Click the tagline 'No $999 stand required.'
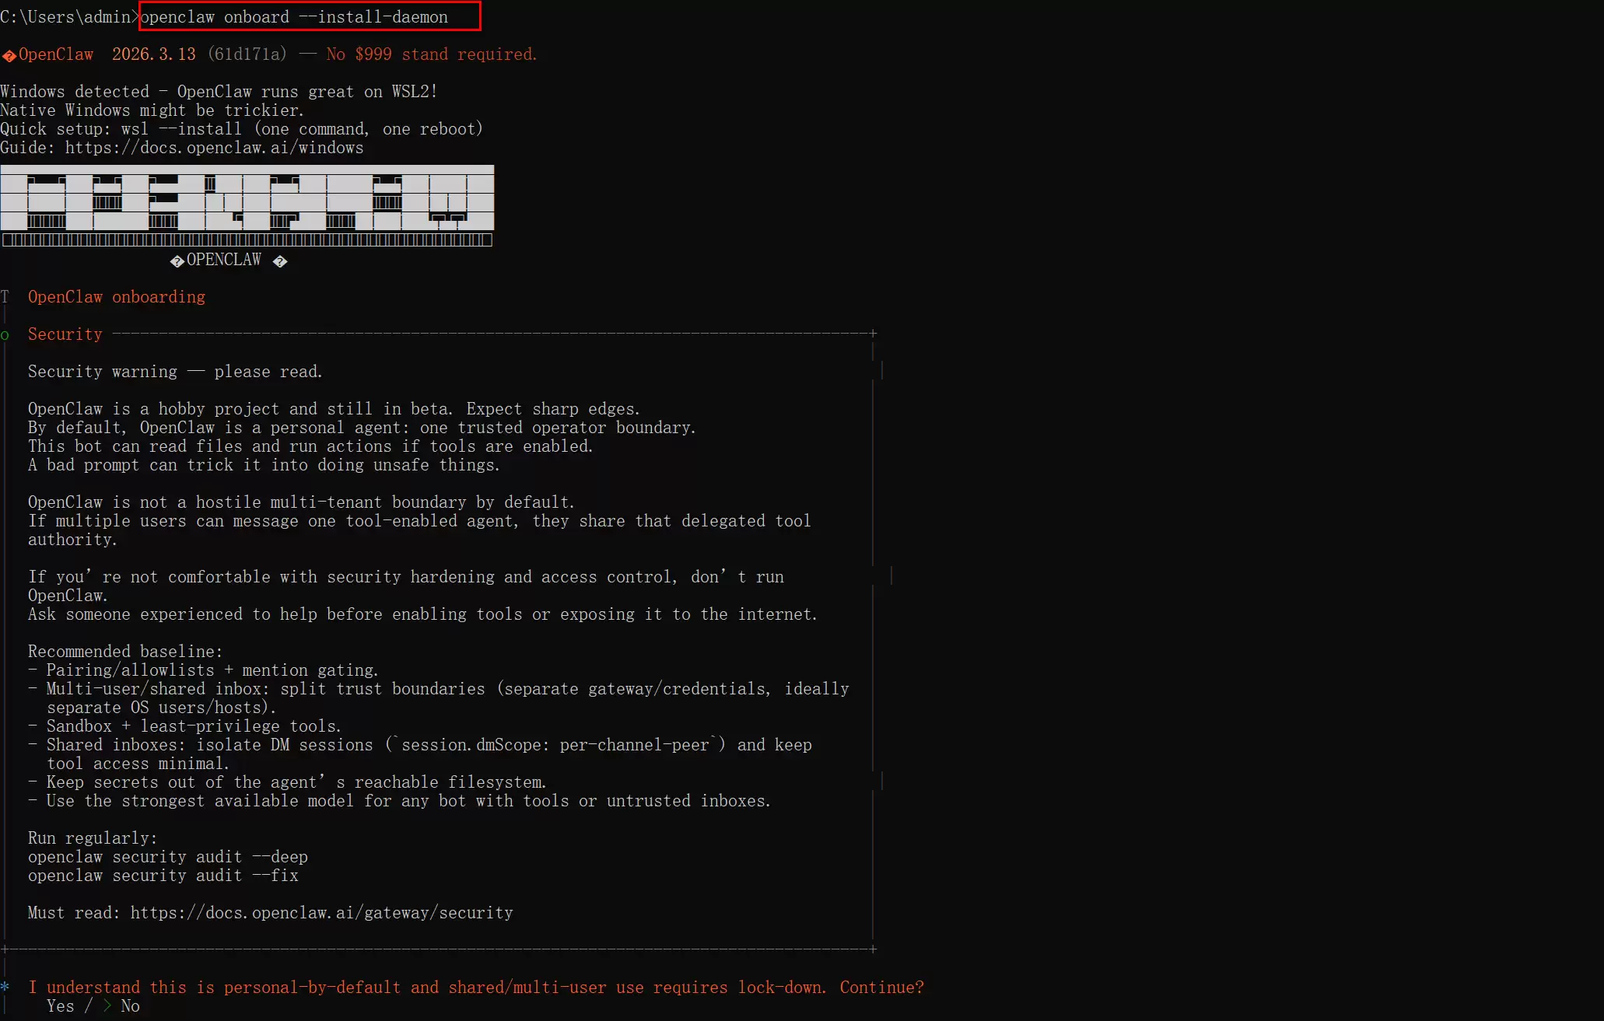The image size is (1604, 1021). 432,54
